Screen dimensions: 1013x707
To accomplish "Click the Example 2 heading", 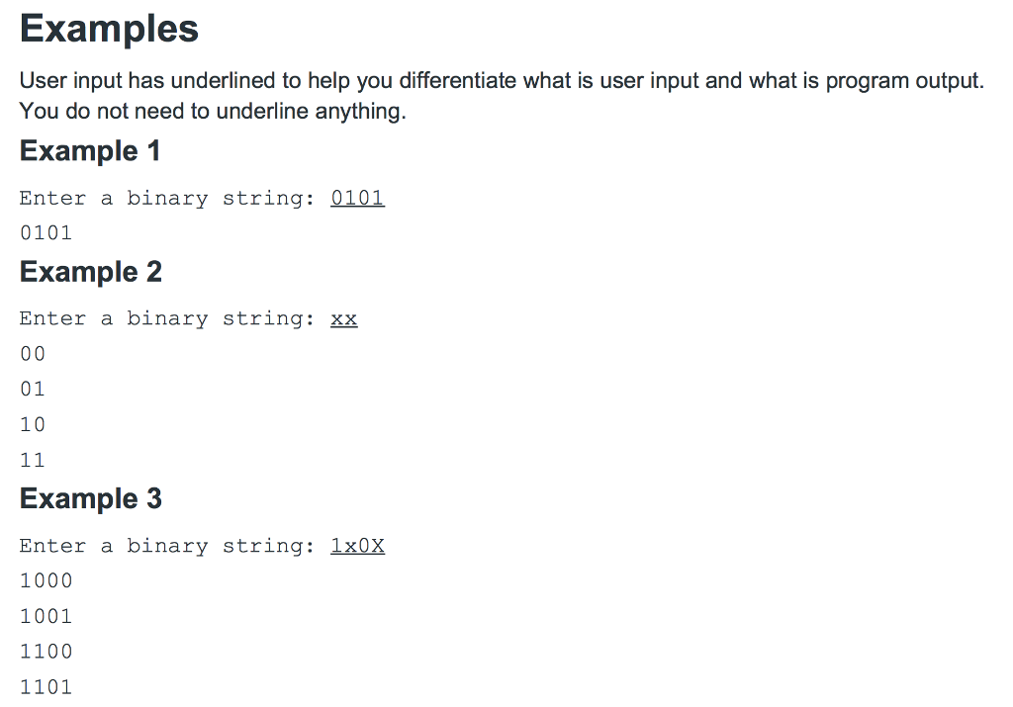I will coord(90,272).
